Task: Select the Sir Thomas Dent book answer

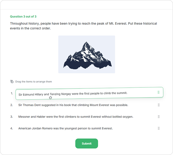Action: (73, 105)
